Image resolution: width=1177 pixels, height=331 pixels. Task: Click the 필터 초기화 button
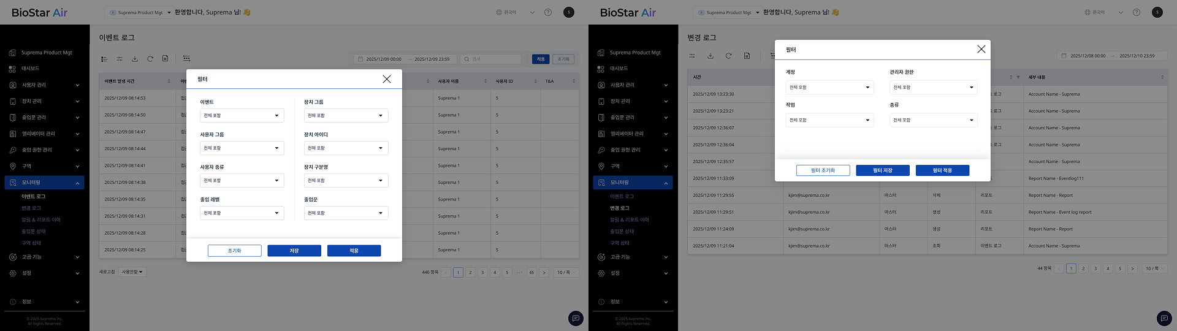pos(823,170)
